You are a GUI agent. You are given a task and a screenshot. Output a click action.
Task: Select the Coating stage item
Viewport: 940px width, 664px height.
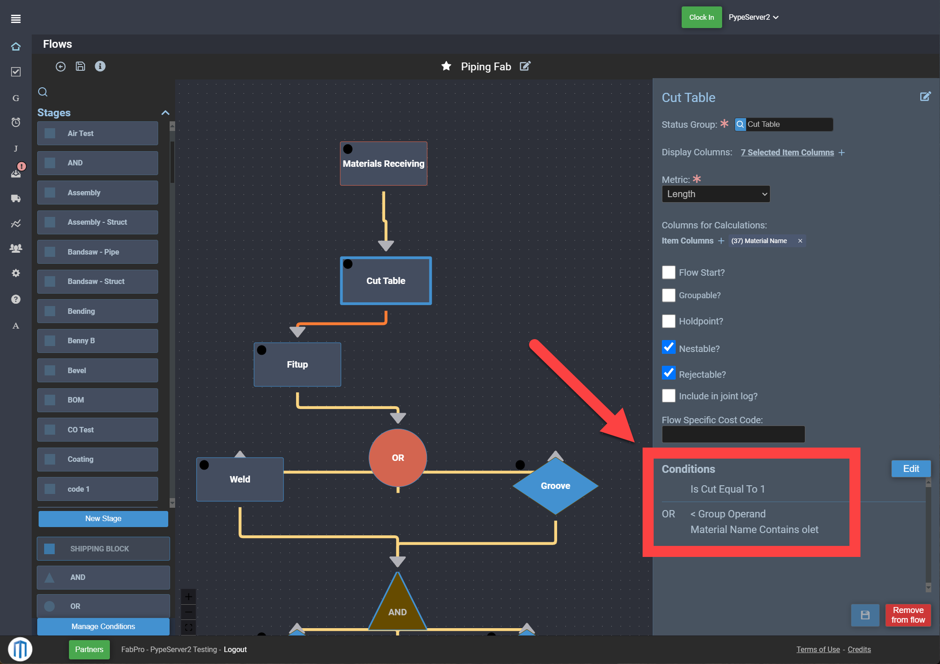tap(97, 459)
